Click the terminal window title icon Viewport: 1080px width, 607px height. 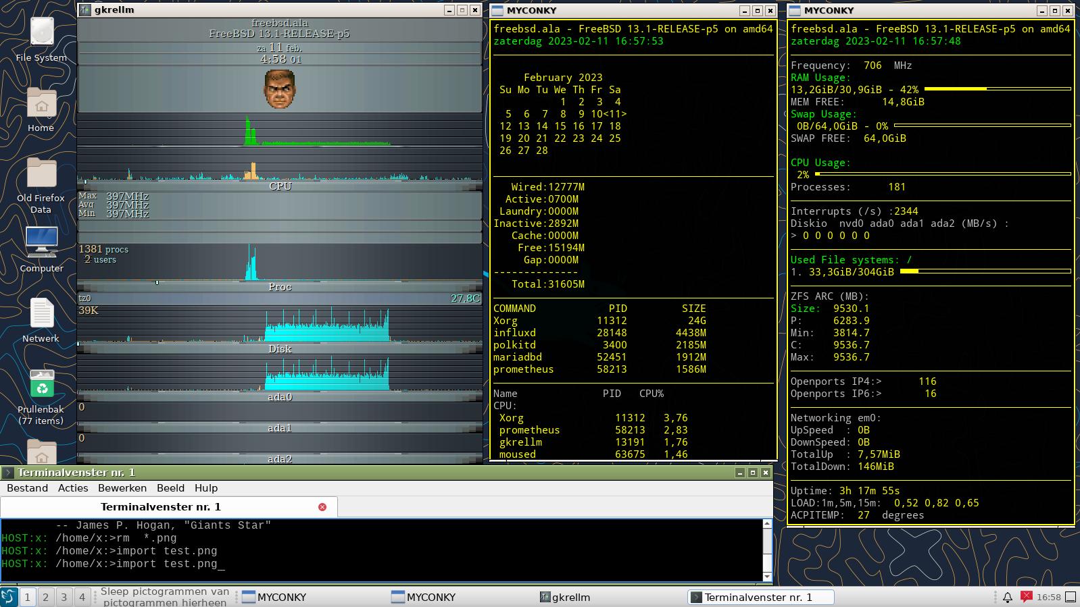tap(8, 473)
